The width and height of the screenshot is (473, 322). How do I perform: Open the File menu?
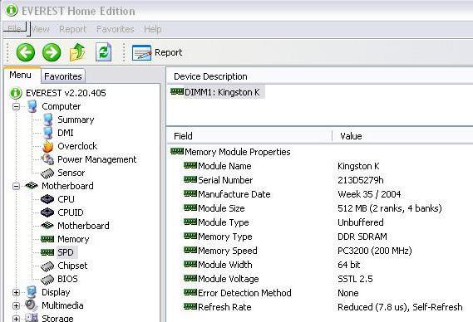[14, 29]
